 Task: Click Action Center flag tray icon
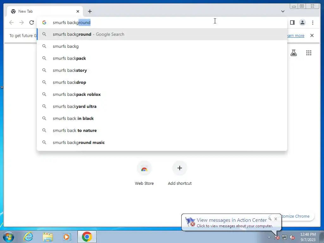(277, 237)
